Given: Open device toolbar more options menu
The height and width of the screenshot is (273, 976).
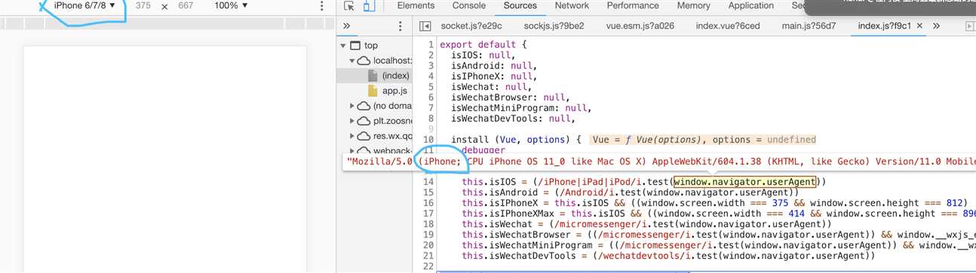Looking at the screenshot, I should 322,6.
